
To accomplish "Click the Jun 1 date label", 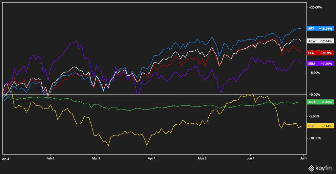I will pos(251,158).
